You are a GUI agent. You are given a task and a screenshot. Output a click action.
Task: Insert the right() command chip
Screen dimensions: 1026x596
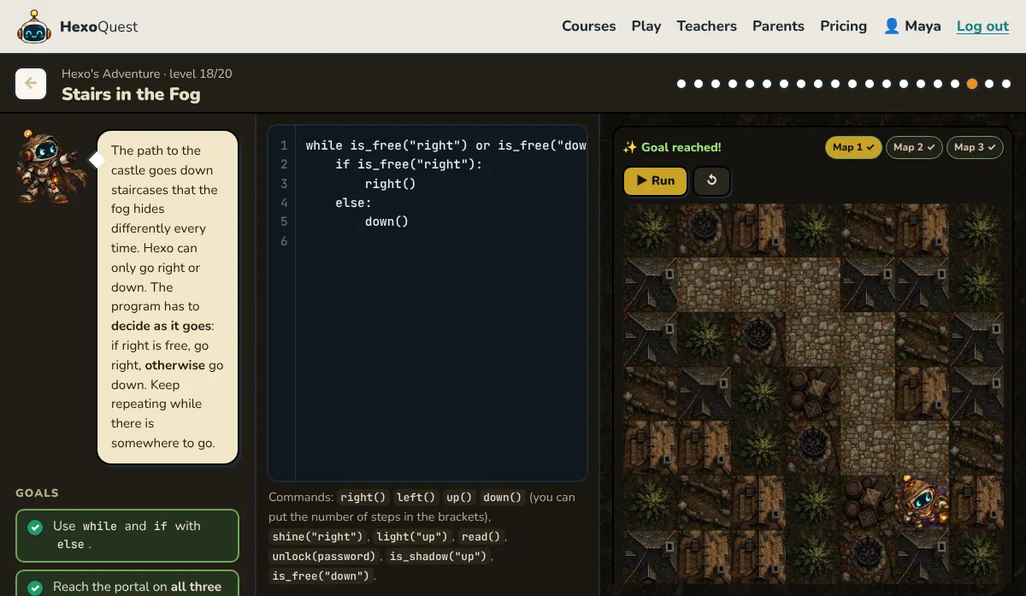(363, 498)
